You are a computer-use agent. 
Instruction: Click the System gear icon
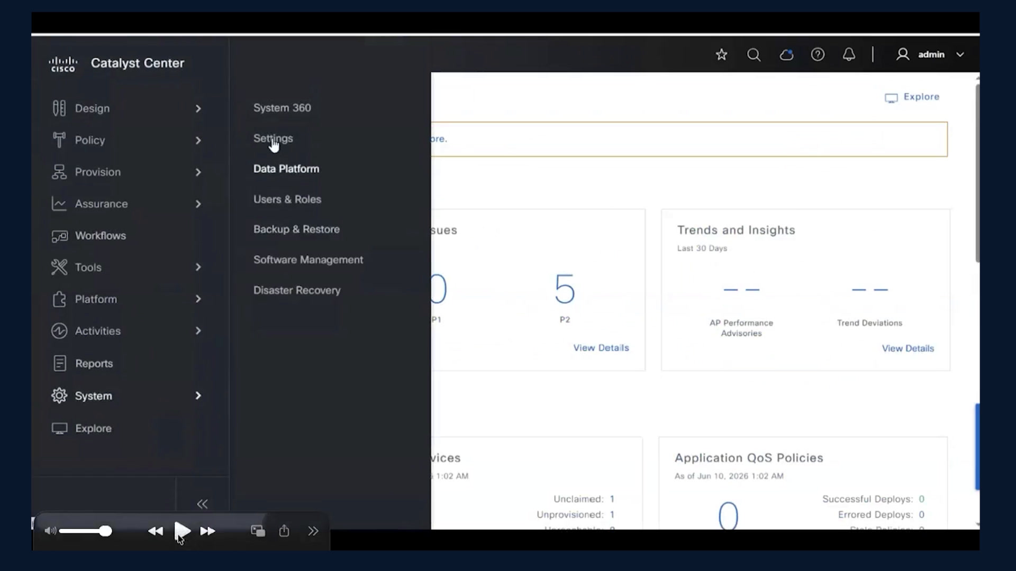59,395
